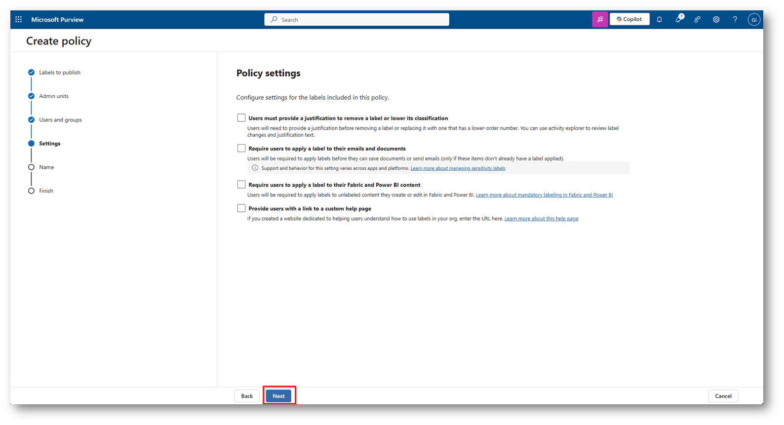Click the connected people icon in header
Viewport: 784px width, 425px height.
pos(697,20)
